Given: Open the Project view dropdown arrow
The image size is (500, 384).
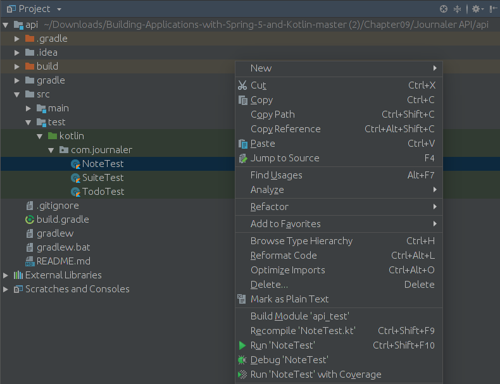Looking at the screenshot, I should [x=59, y=9].
